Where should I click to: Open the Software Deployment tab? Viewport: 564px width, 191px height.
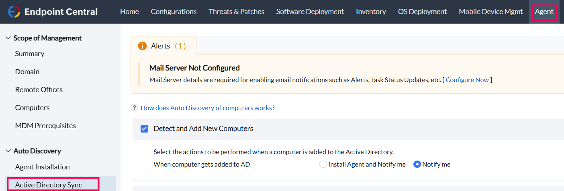tap(310, 12)
